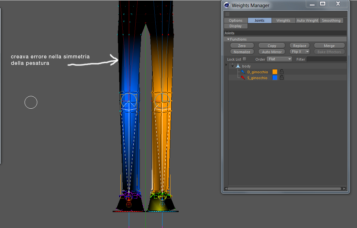Viewport: 357px width, 228px height.
Task: Collapse the body tree item
Action: click(x=232, y=66)
